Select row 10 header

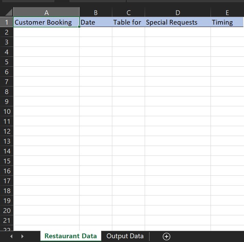point(6,111)
